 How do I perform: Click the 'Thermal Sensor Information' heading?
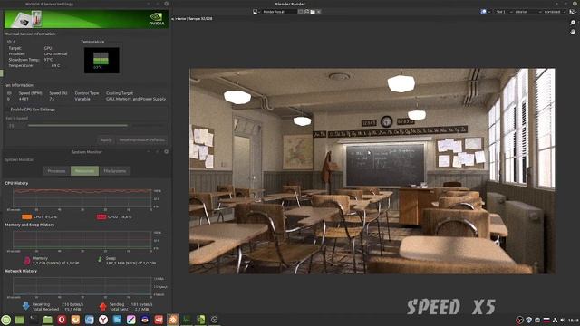[30, 34]
